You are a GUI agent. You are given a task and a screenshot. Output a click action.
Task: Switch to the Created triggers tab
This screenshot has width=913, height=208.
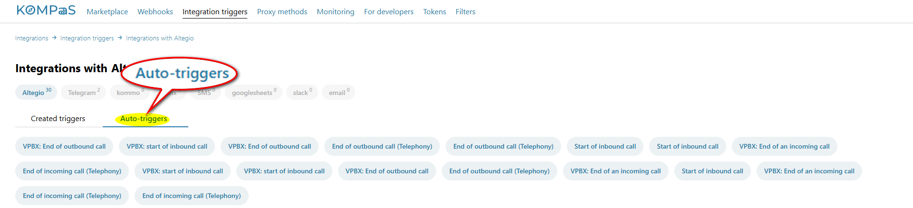[58, 119]
